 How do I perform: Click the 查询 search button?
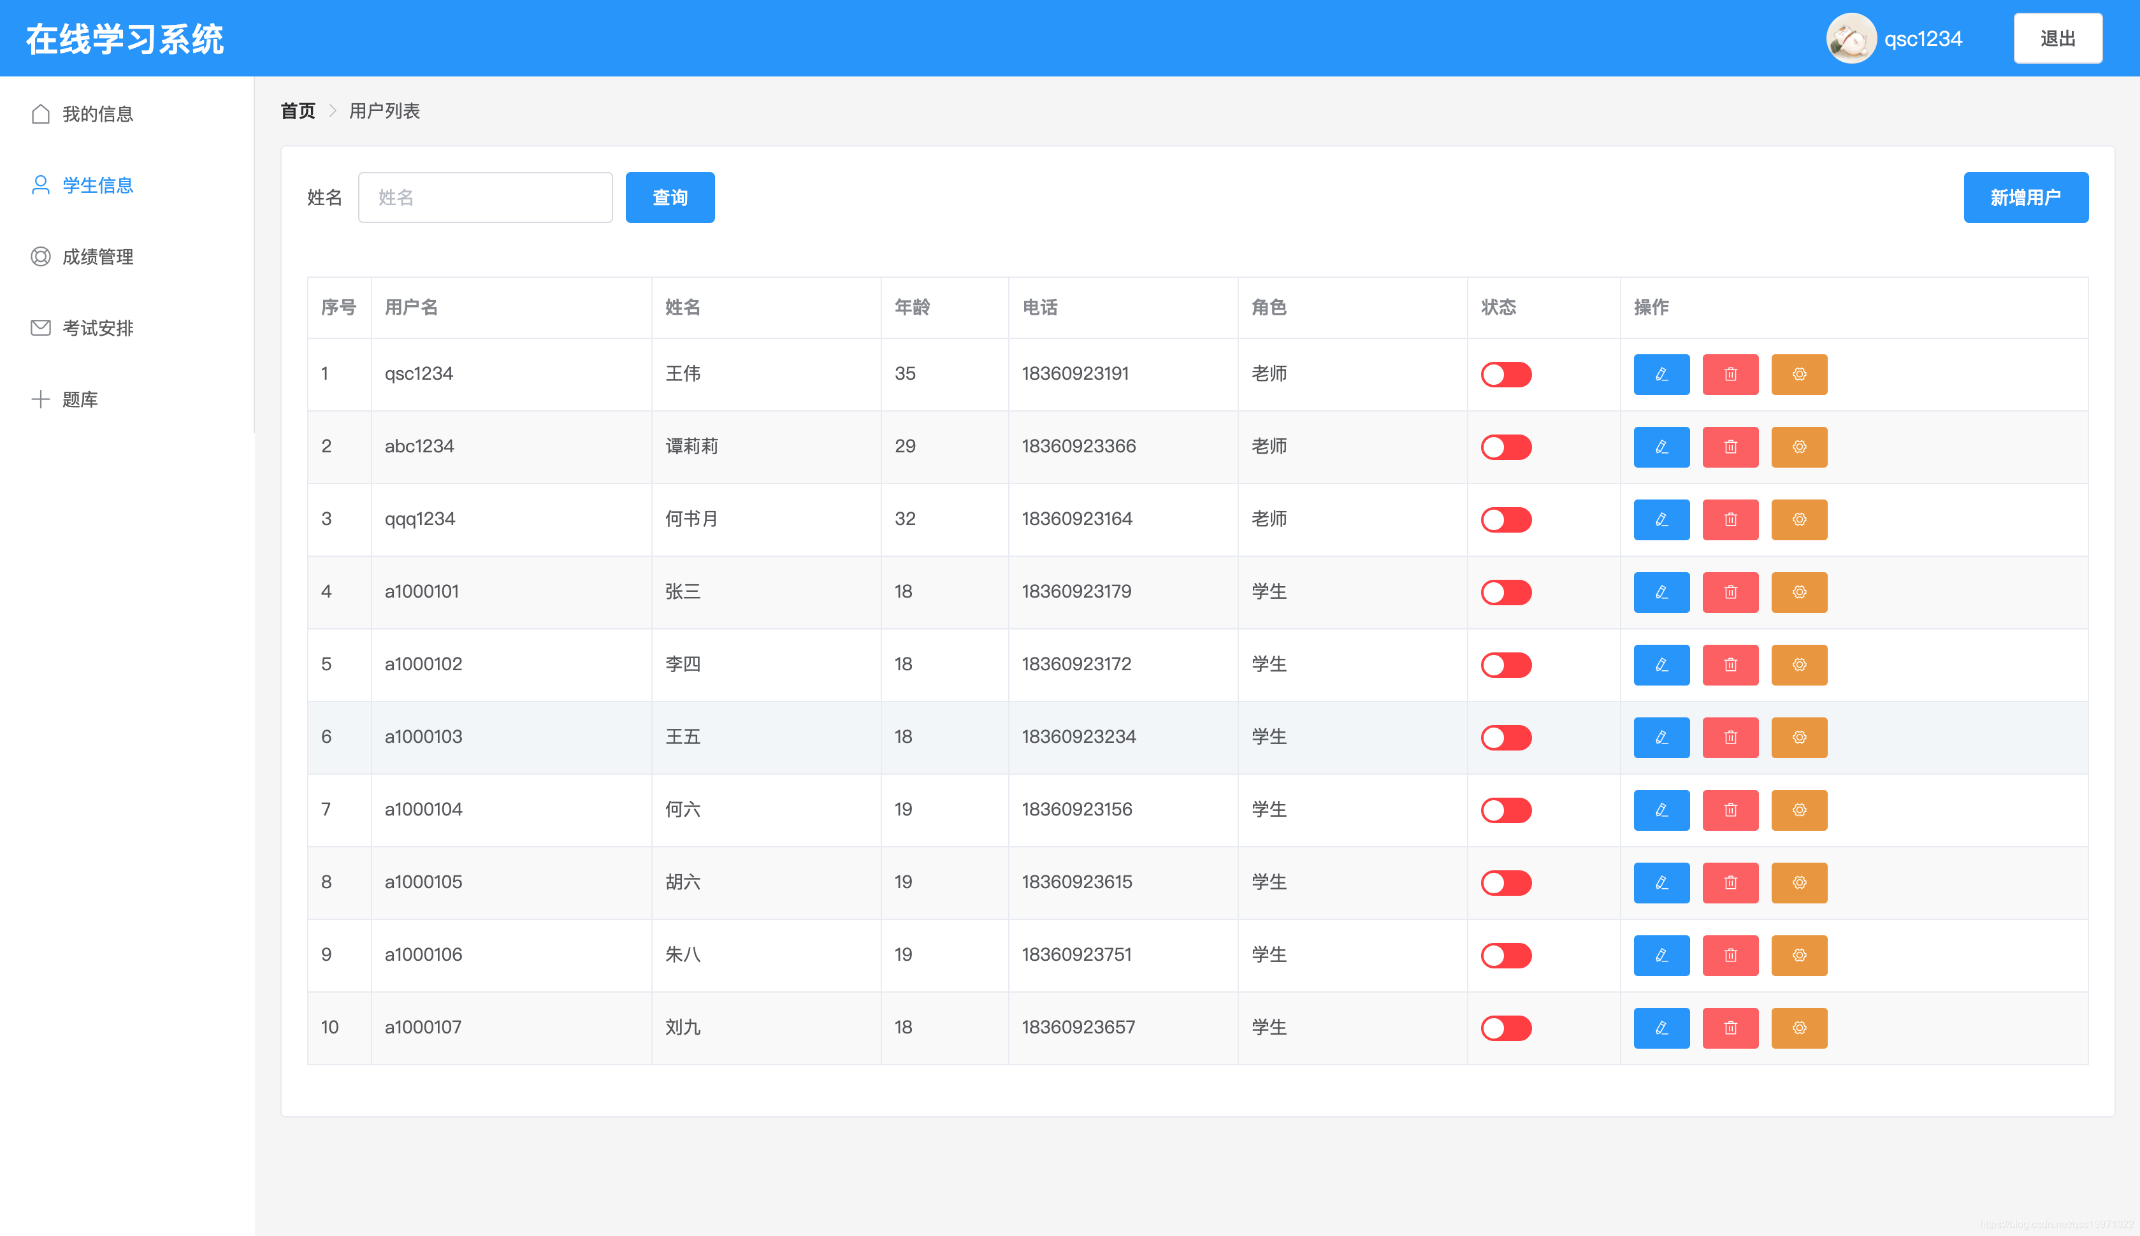click(670, 198)
